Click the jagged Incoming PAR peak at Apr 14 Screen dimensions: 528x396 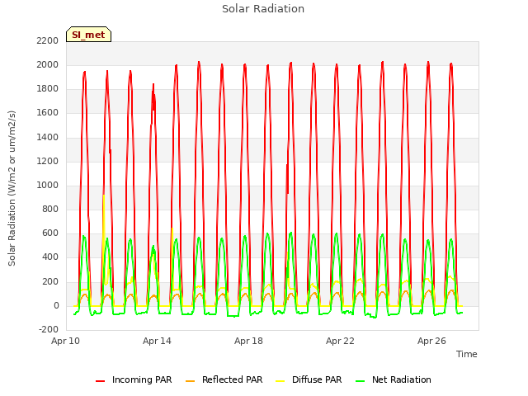coord(153,99)
